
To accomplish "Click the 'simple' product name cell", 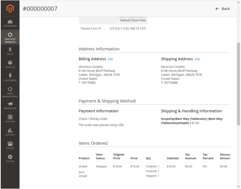I will click(x=83, y=166).
